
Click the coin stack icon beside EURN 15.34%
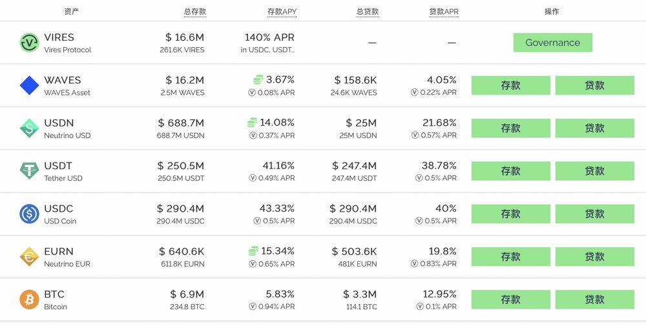254,251
